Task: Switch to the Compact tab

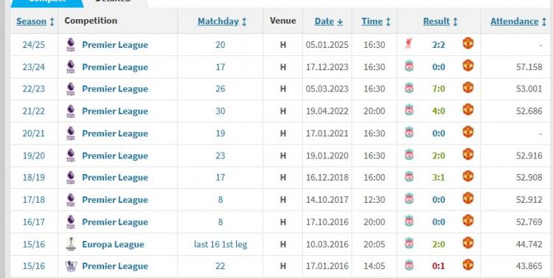Action: coord(47,1)
